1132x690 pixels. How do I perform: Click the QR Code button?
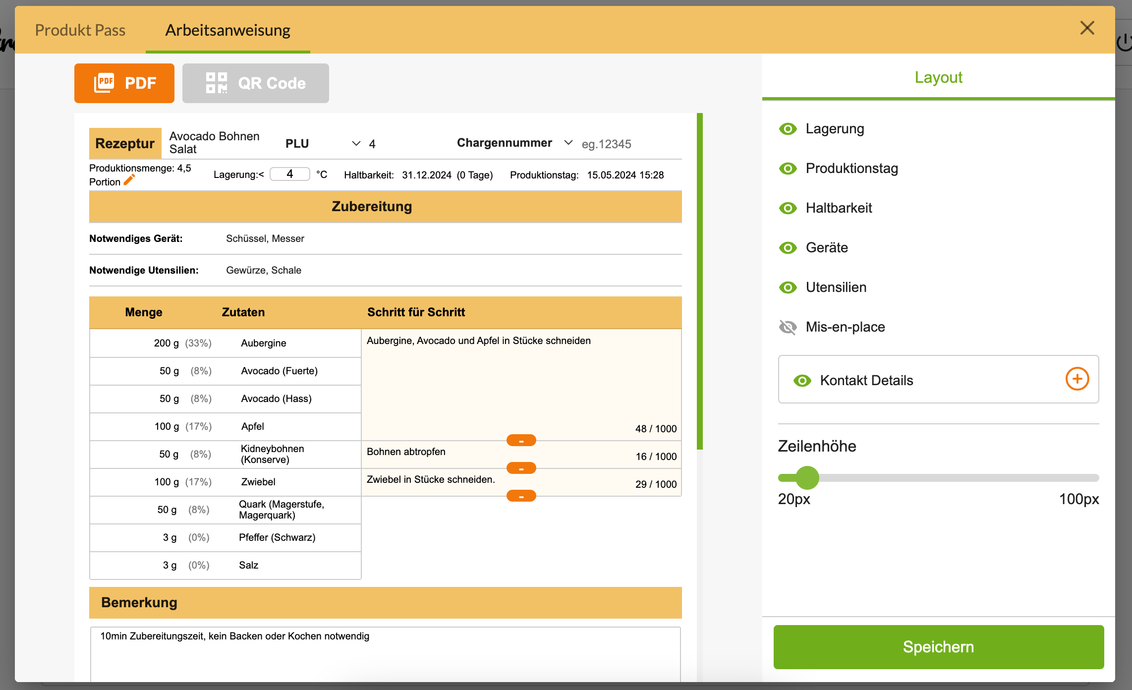(x=256, y=83)
